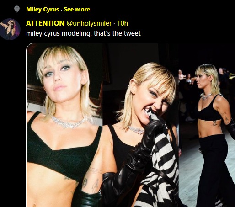Click the silver necklace in the left photo

[x=69, y=122]
